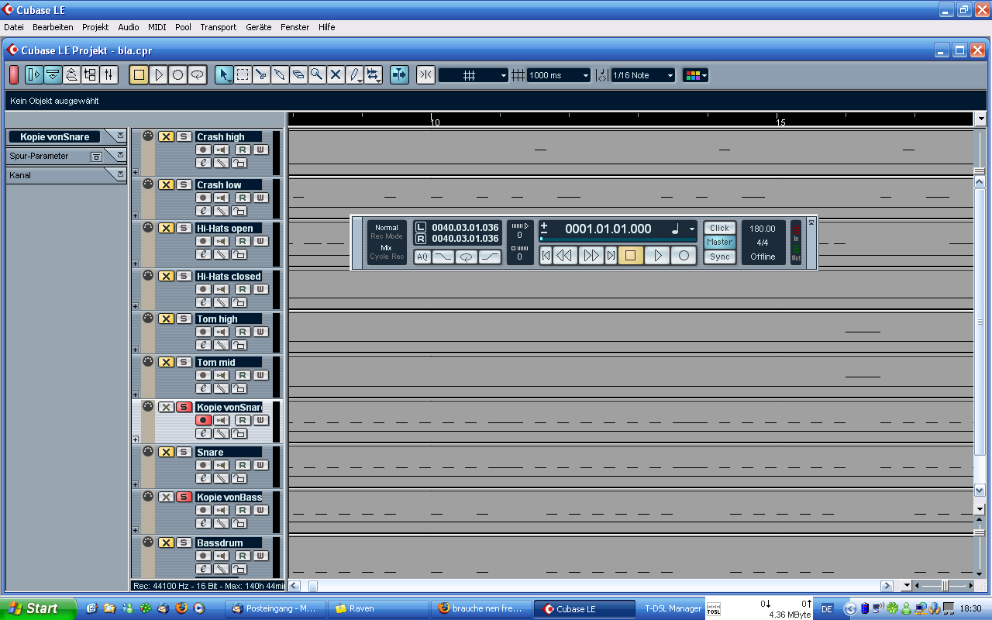
Task: Switch to Posteingang taskbar window
Action: click(274, 608)
